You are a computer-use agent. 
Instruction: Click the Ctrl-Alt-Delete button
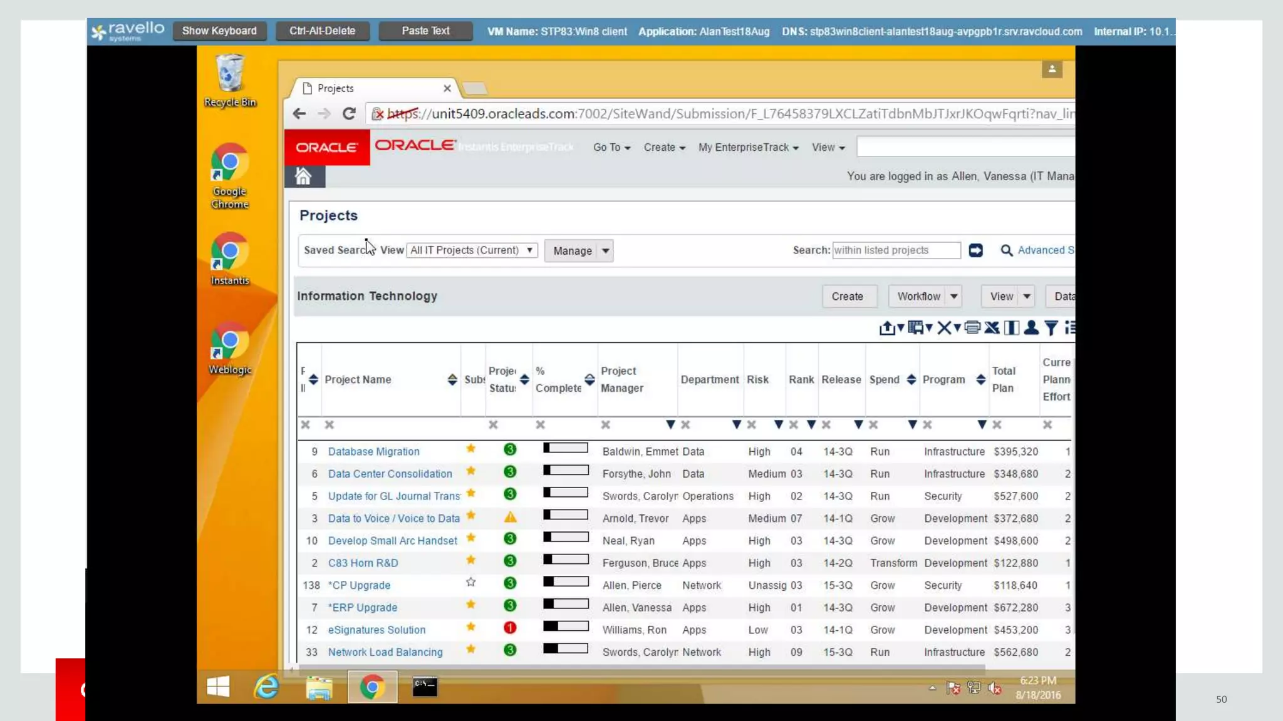[322, 31]
